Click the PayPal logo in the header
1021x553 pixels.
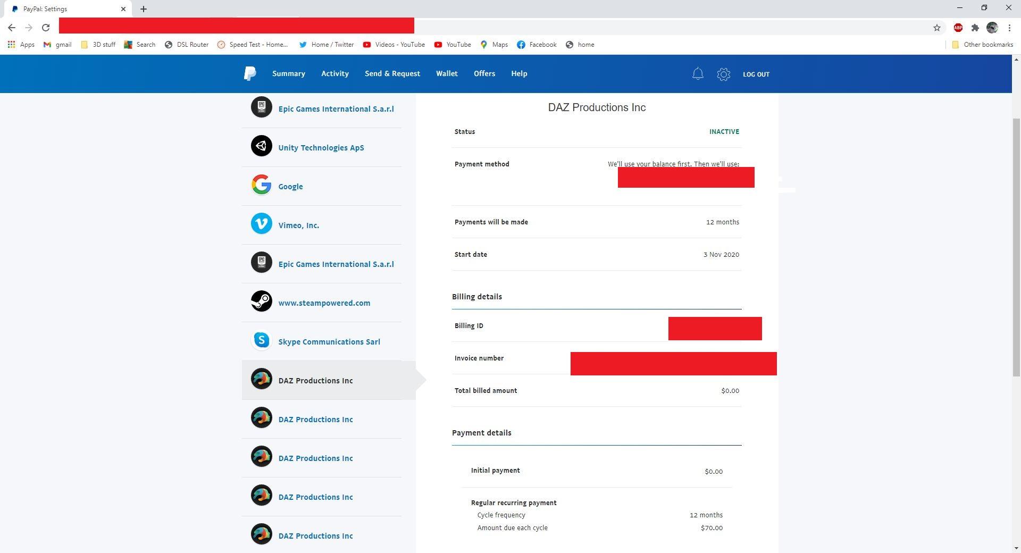coord(250,73)
